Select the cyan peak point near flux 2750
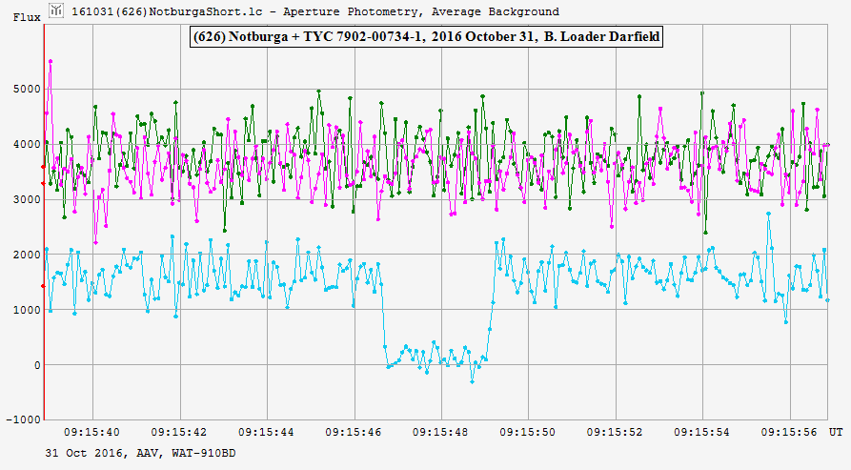This screenshot has height=470, width=851. (768, 214)
